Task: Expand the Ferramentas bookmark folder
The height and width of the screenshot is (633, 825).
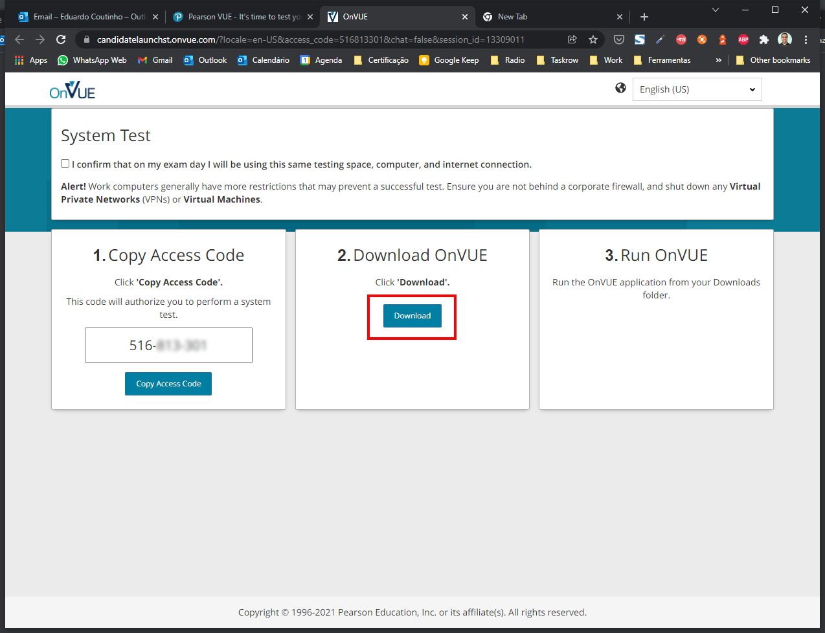Action: click(x=662, y=60)
